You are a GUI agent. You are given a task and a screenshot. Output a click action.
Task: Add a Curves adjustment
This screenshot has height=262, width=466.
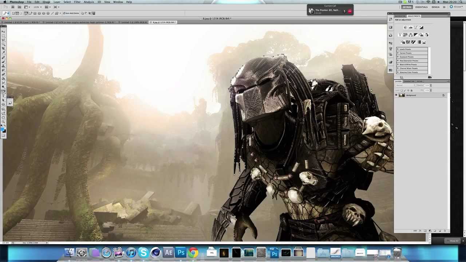tap(416, 28)
